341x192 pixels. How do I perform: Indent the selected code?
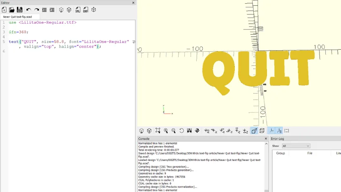pos(52,10)
